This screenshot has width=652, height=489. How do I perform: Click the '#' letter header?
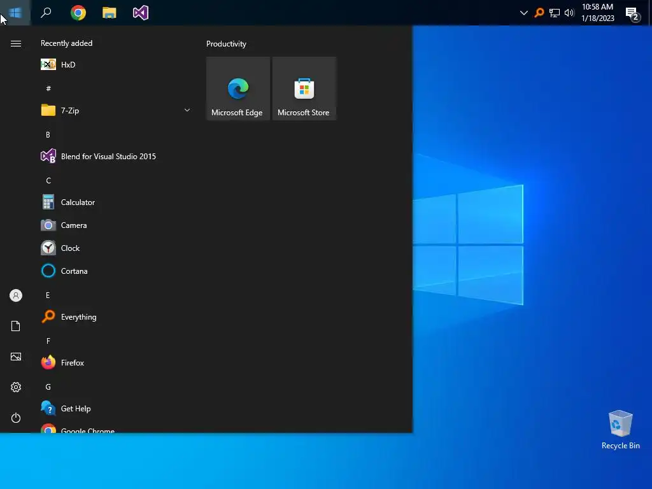click(x=48, y=88)
